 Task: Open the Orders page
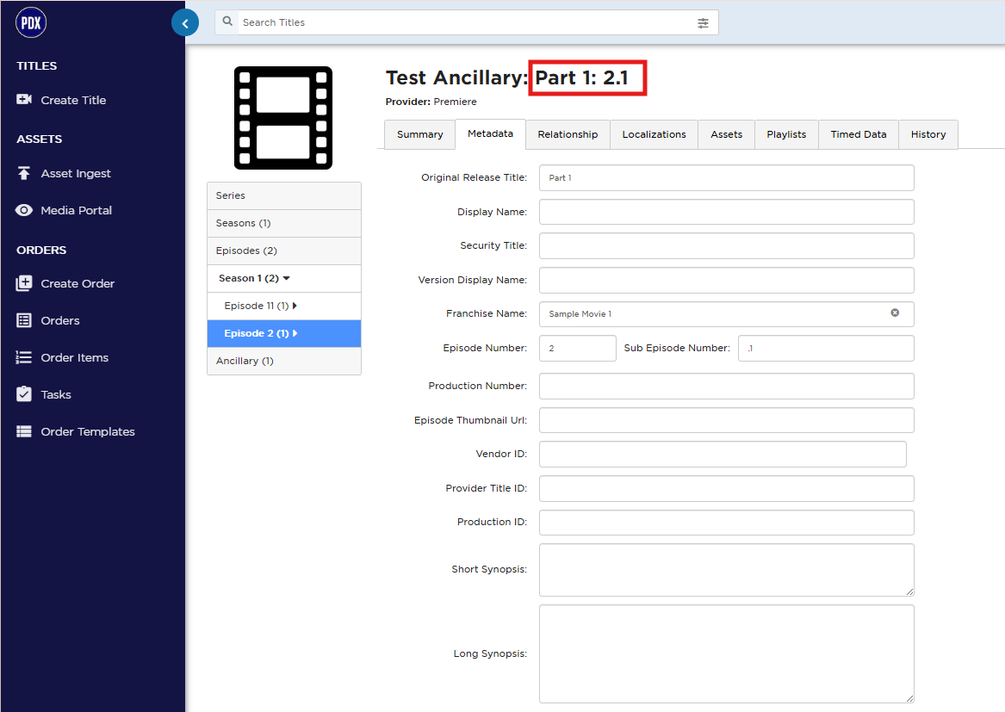click(x=60, y=320)
